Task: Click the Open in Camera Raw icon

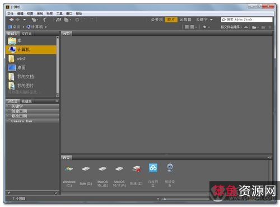Action: coord(77,20)
